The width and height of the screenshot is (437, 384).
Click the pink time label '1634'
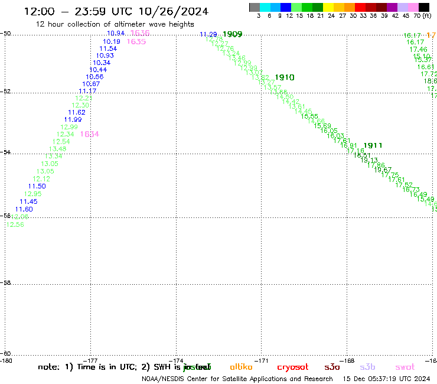[x=89, y=134]
